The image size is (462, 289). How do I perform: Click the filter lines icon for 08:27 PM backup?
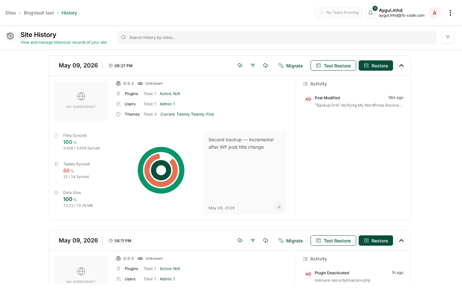click(x=253, y=66)
